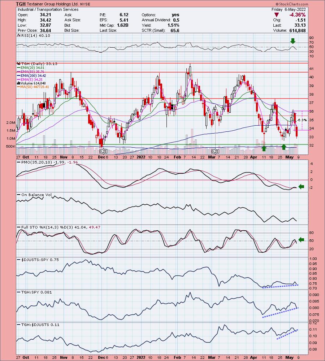Click the 500K volume axis label

coord(10,147)
